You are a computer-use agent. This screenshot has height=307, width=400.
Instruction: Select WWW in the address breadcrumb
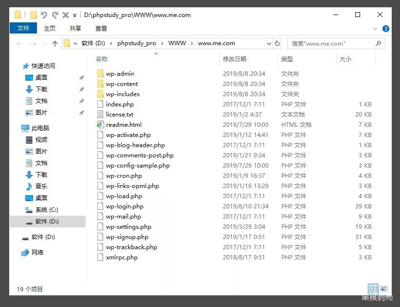(x=177, y=43)
